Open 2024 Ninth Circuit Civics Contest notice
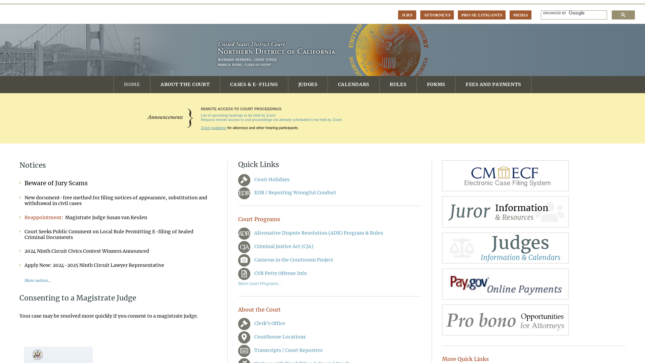This screenshot has height=363, width=645. click(x=87, y=251)
